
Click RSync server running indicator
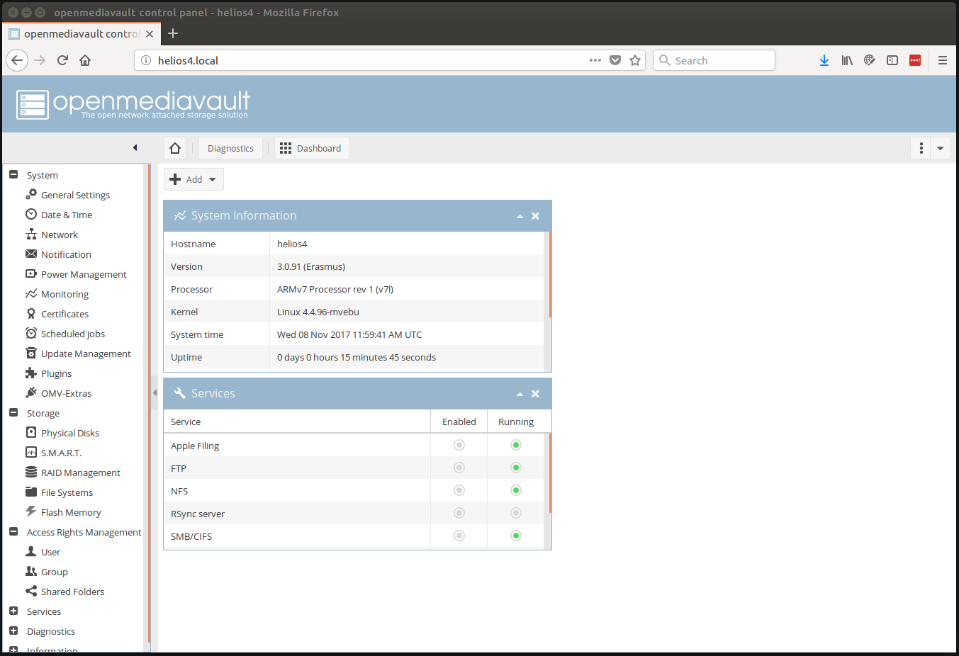pos(516,513)
